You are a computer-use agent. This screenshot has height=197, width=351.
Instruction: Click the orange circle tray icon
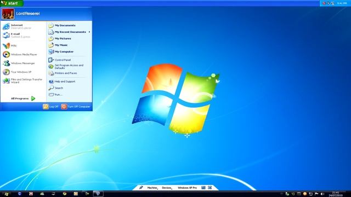pos(305,194)
